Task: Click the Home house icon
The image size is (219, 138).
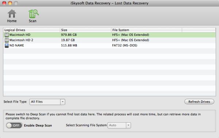Action: (12, 14)
